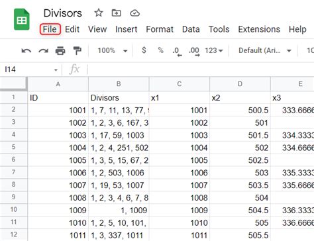
Task: Select the x2 cell showing 504.5
Action: tap(240, 210)
